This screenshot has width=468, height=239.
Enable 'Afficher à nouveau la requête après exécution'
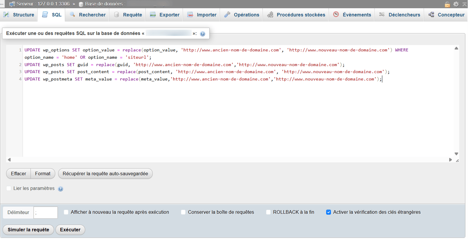coord(66,212)
